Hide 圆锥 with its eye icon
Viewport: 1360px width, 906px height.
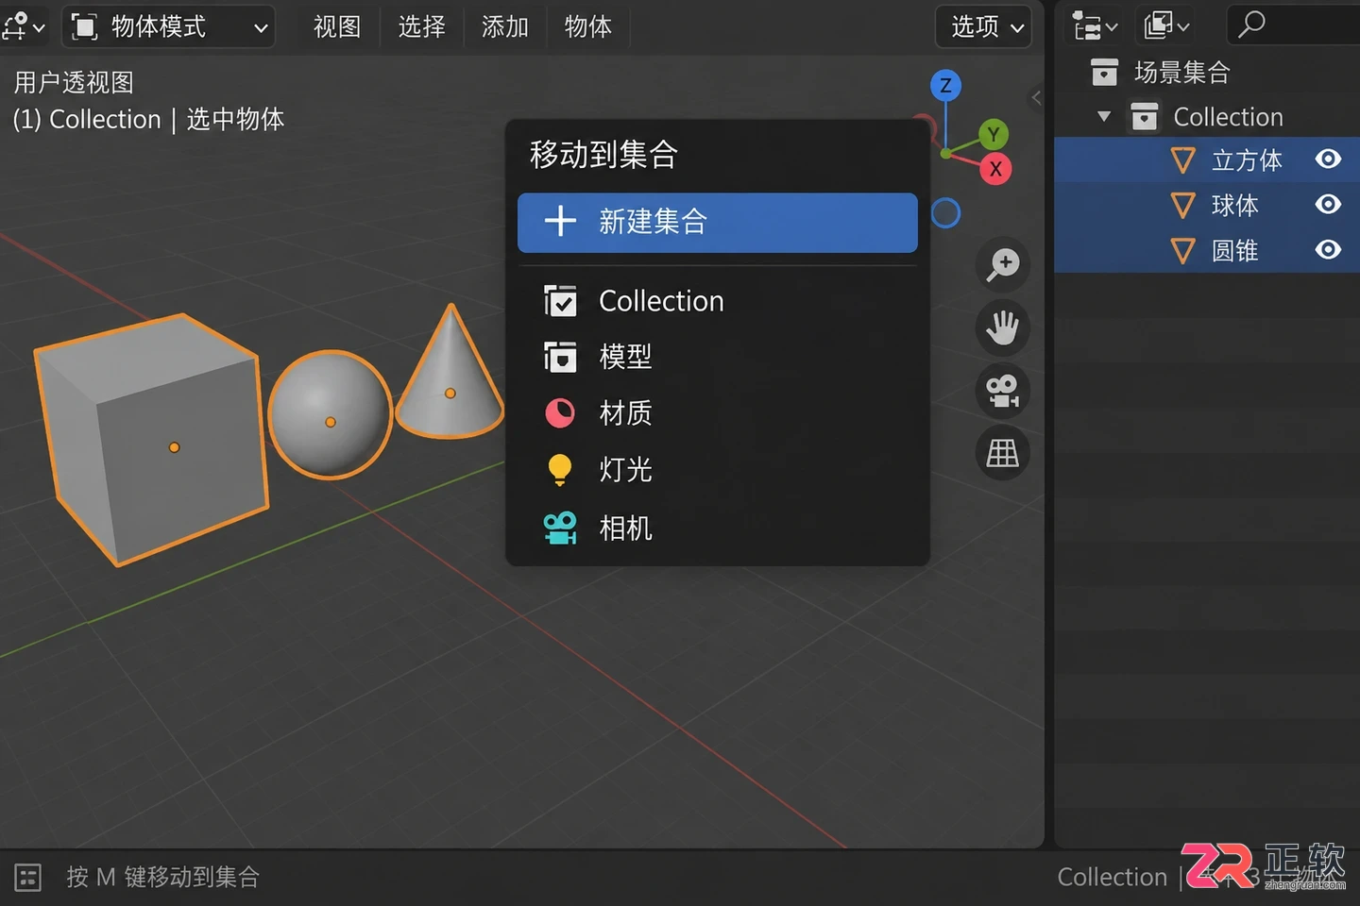(1328, 250)
